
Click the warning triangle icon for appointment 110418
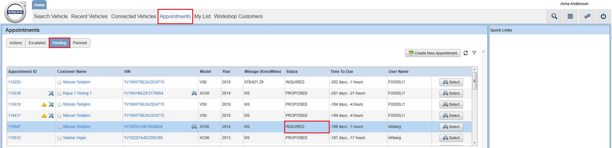[44, 104]
